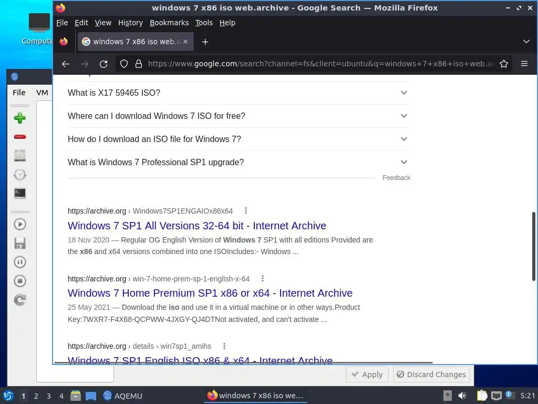Image resolution: width=538 pixels, height=404 pixels.
Task: Click the green plus Add VM icon in AQEMU
Action: [20, 118]
